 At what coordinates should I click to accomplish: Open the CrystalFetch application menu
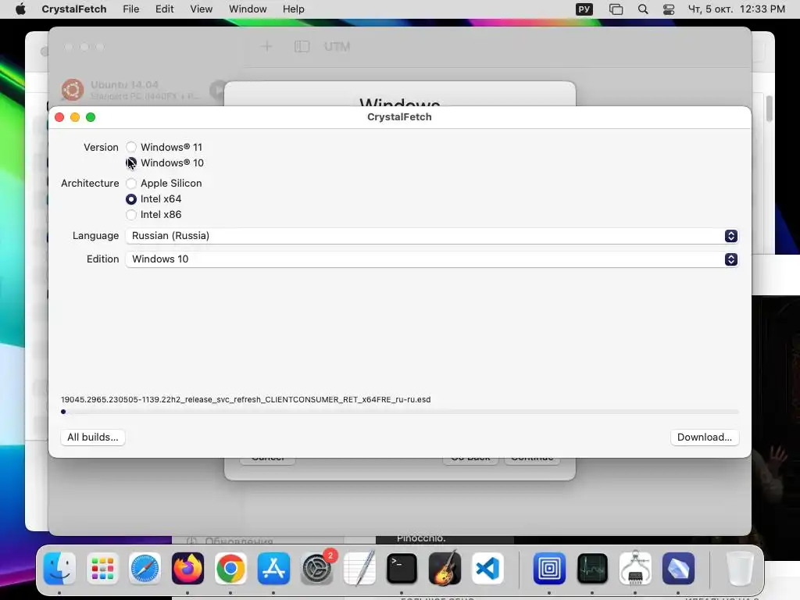(x=74, y=9)
